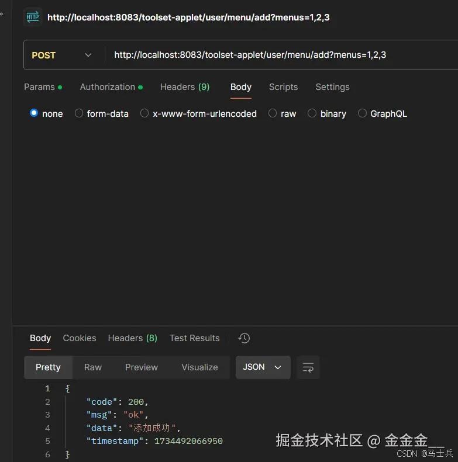The image size is (458, 462).
Task: Open the Authorization tab
Action: [111, 87]
